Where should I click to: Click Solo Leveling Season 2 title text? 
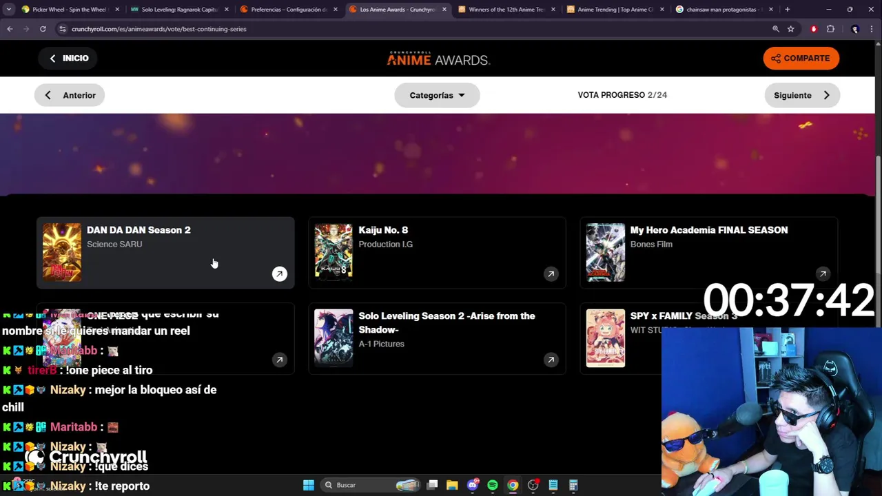pos(447,322)
